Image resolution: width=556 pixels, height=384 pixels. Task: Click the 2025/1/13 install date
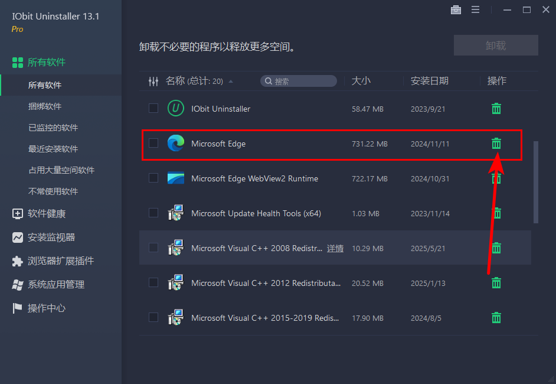tap(428, 283)
